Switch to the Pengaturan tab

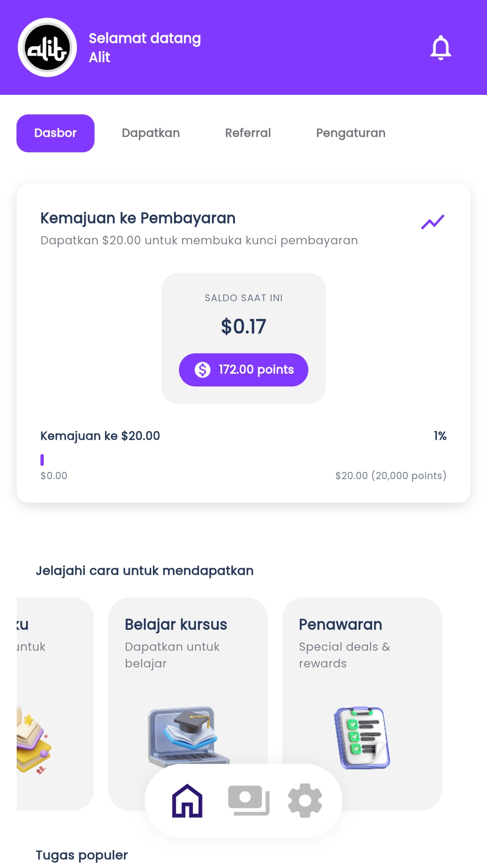click(x=350, y=133)
